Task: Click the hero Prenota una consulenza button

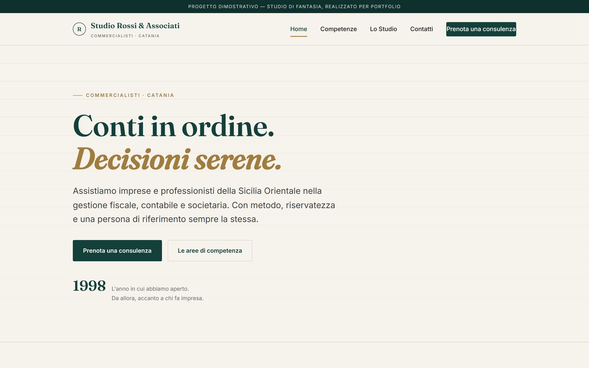Action: (117, 251)
